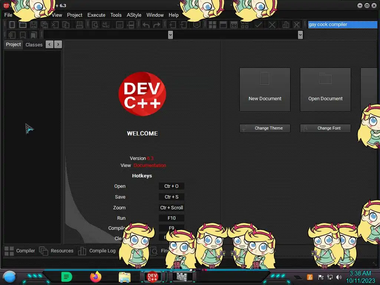This screenshot has width=380, height=285.
Task: Click the Run window toolbar icon
Action: [x=223, y=24]
